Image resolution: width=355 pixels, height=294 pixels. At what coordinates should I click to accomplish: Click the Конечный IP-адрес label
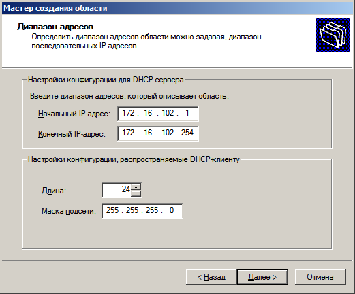tap(72, 134)
